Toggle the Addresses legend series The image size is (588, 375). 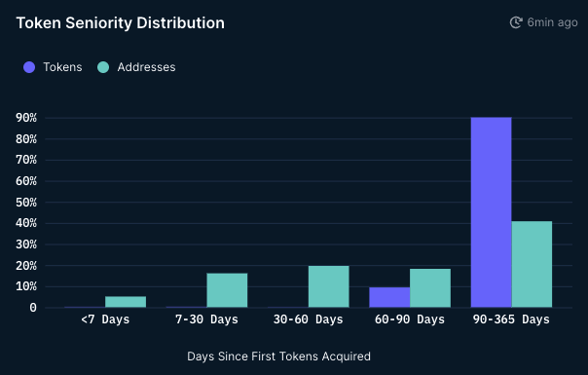[136, 67]
